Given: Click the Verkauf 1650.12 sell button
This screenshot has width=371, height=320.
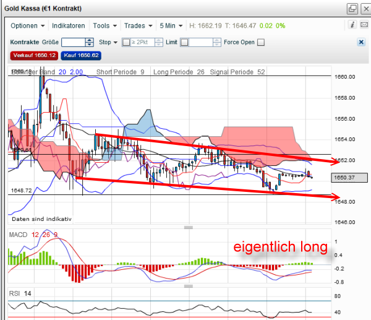Looking at the screenshot, I should pyautogui.click(x=34, y=56).
